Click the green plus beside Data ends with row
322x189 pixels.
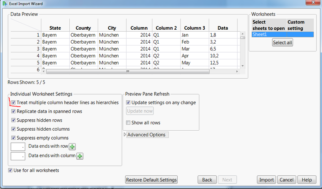tap(73, 147)
